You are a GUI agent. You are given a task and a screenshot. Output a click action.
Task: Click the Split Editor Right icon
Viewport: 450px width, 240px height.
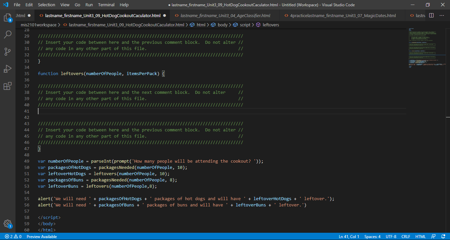pyautogui.click(x=432, y=15)
